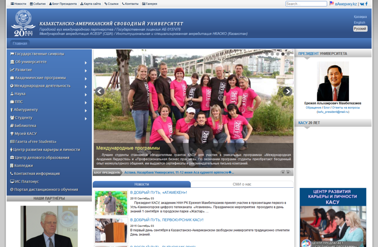Open the вАмерику.kz link
This screenshot has width=378, height=247.
pyautogui.click(x=346, y=4)
